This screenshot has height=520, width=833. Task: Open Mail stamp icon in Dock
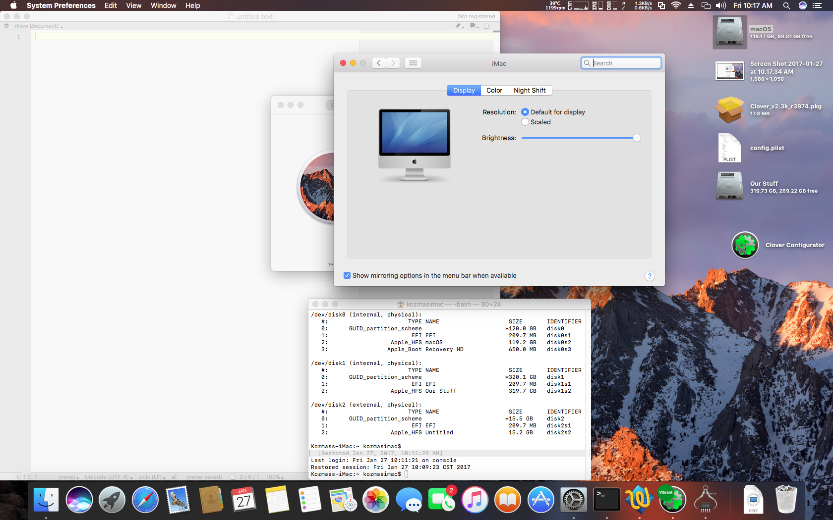tap(178, 500)
